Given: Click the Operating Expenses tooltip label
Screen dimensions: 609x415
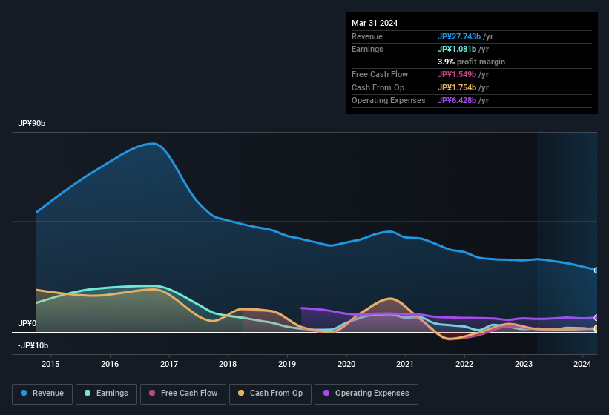Looking at the screenshot, I should coord(389,101).
